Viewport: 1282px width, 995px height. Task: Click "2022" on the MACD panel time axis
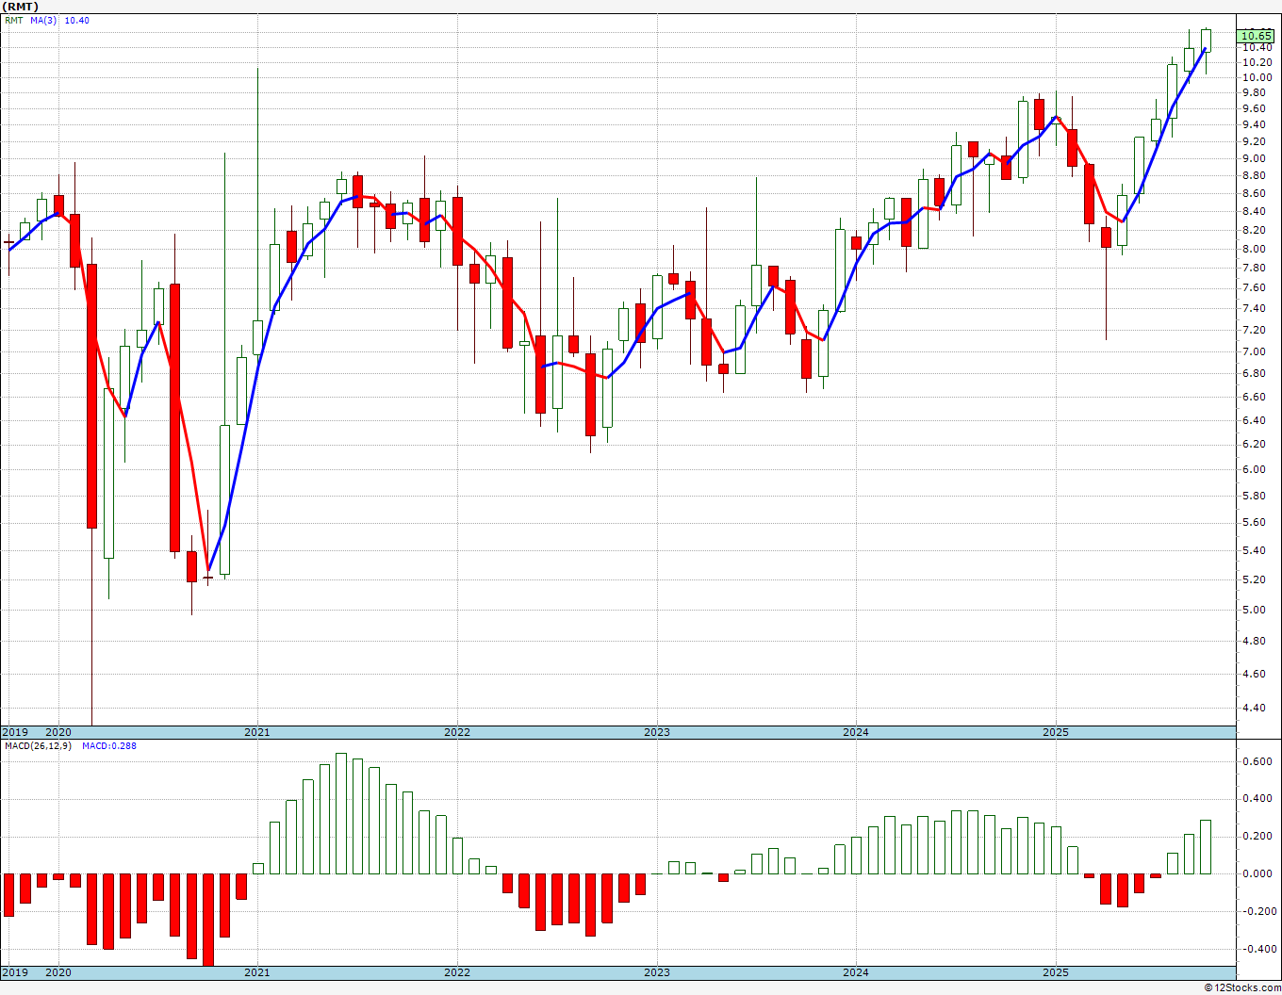click(457, 972)
